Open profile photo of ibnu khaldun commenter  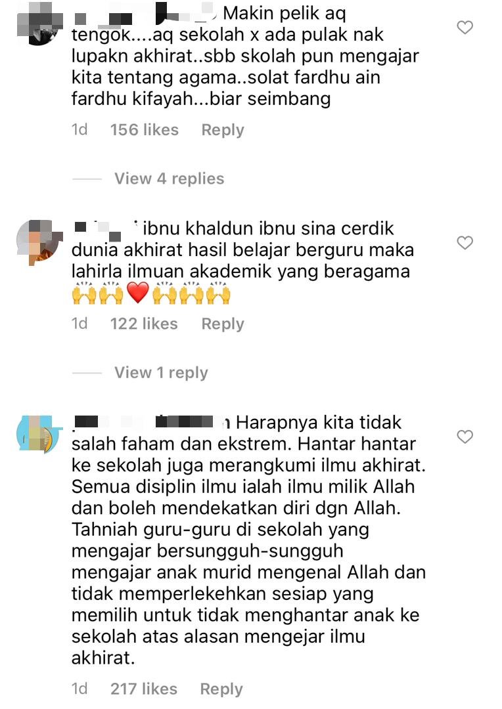pos(40,242)
